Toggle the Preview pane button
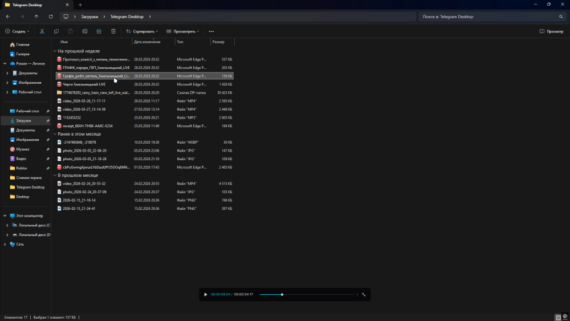This screenshot has width=570, height=321. click(x=551, y=31)
